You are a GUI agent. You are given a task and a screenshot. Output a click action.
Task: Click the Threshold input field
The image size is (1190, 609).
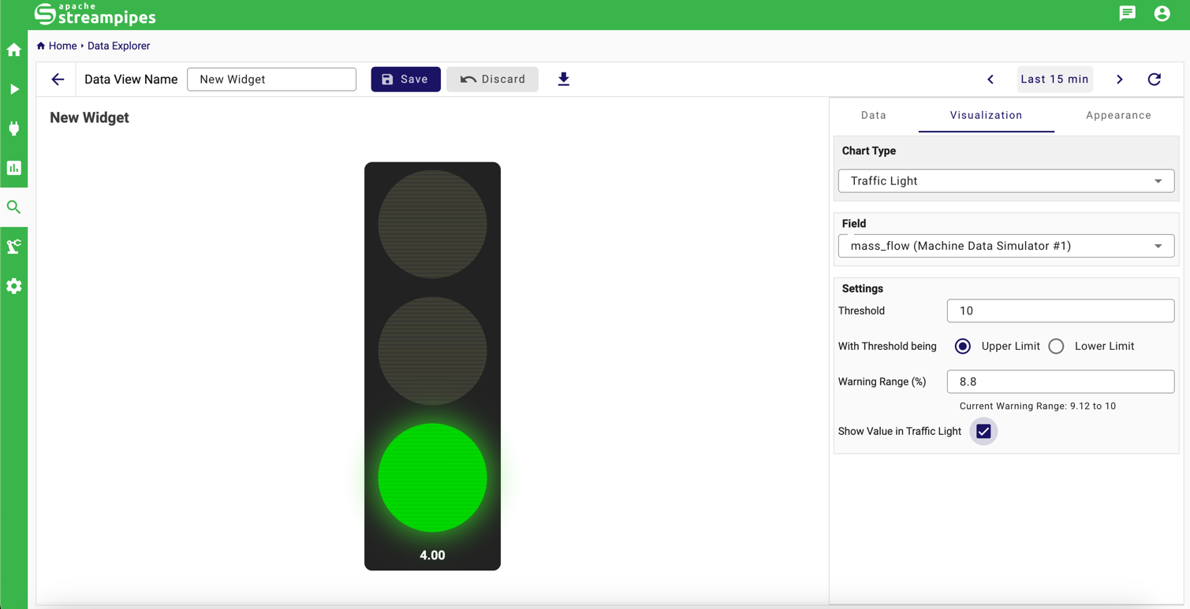[1060, 311]
